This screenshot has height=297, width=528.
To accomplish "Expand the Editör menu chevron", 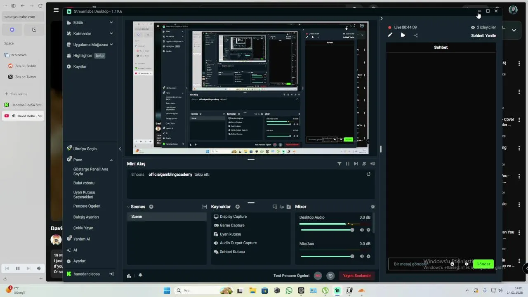I will (x=111, y=22).
